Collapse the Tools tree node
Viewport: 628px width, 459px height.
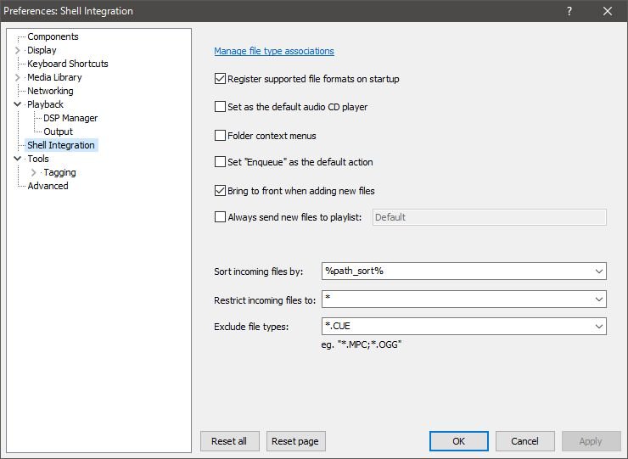(x=17, y=159)
